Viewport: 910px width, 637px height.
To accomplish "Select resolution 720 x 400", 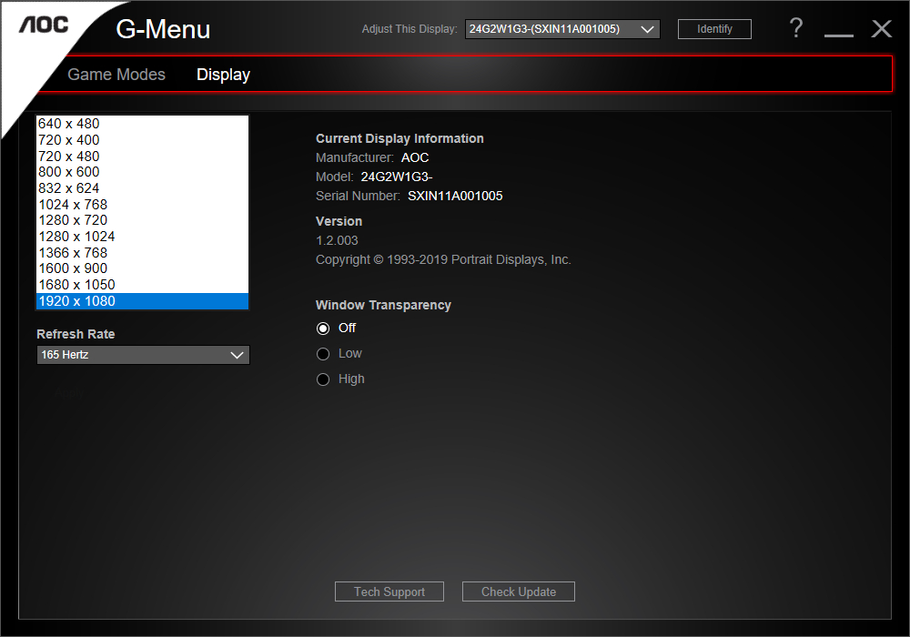I will [x=142, y=140].
